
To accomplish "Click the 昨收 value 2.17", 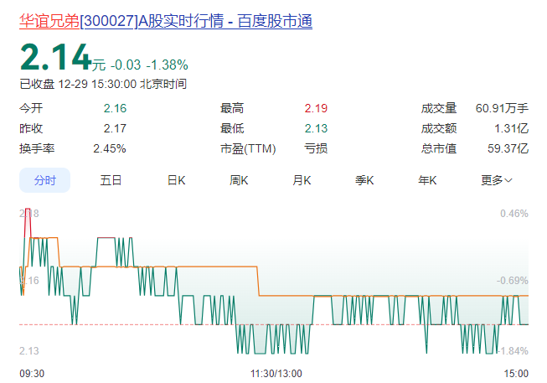I will click(x=115, y=128).
